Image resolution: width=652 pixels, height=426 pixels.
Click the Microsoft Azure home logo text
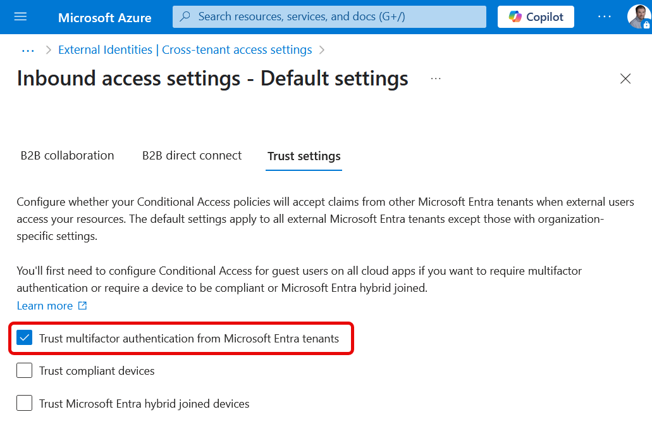(104, 18)
